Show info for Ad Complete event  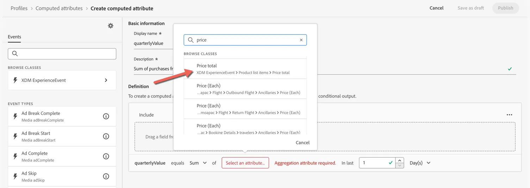point(106,156)
